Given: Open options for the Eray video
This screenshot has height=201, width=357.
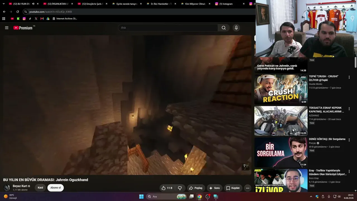Looking at the screenshot, I should coord(349,172).
